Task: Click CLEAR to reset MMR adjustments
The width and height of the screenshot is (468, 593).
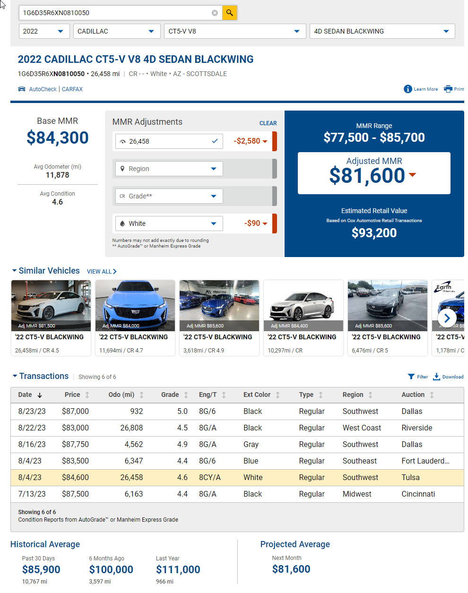Action: 268,123
